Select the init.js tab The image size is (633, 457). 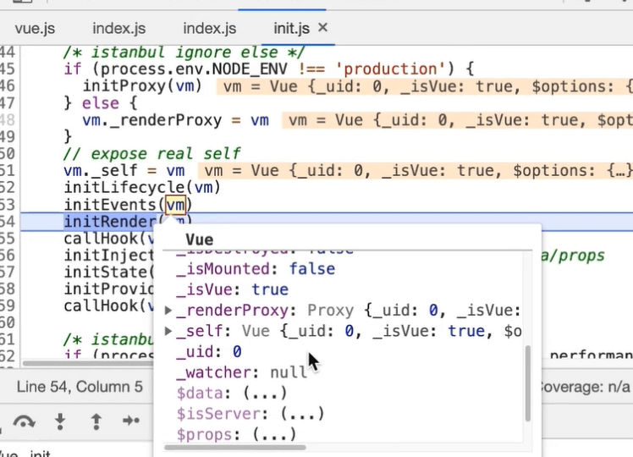291,29
